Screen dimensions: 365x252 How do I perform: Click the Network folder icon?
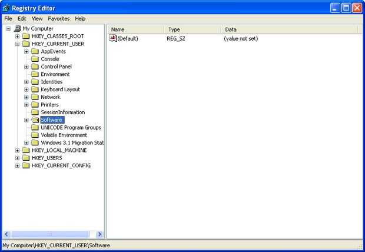point(35,97)
